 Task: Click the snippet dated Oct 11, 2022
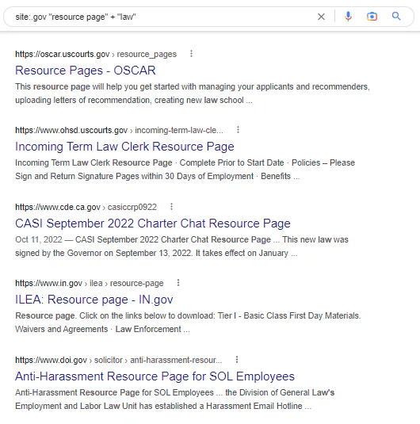[181, 246]
